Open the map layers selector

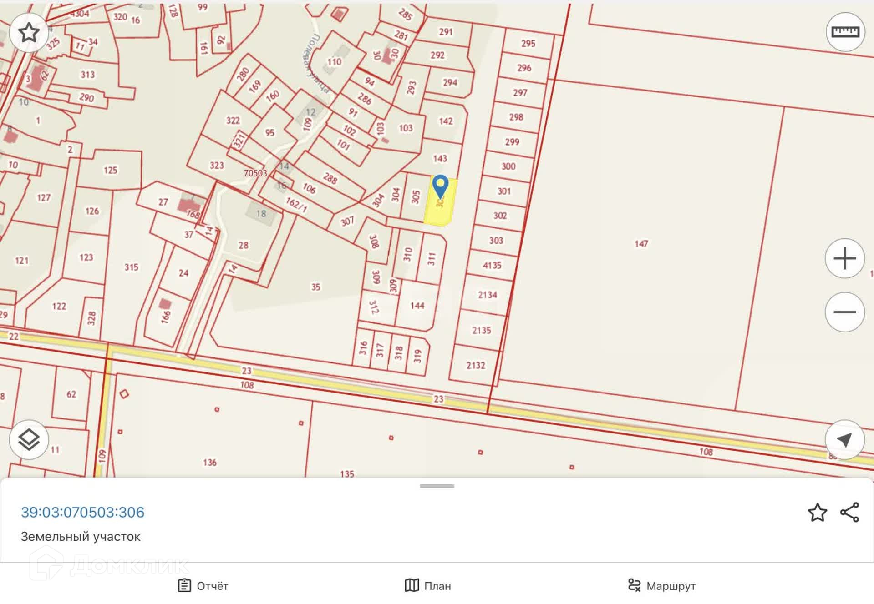pyautogui.click(x=29, y=439)
